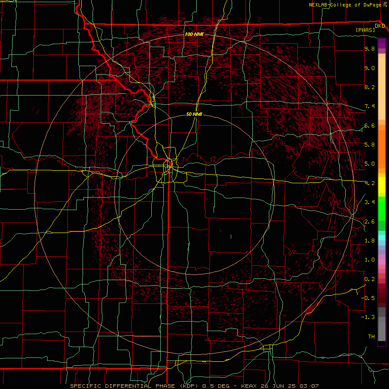Click the 9.0 scale value
The height and width of the screenshot is (389, 389).
coord(370,68)
